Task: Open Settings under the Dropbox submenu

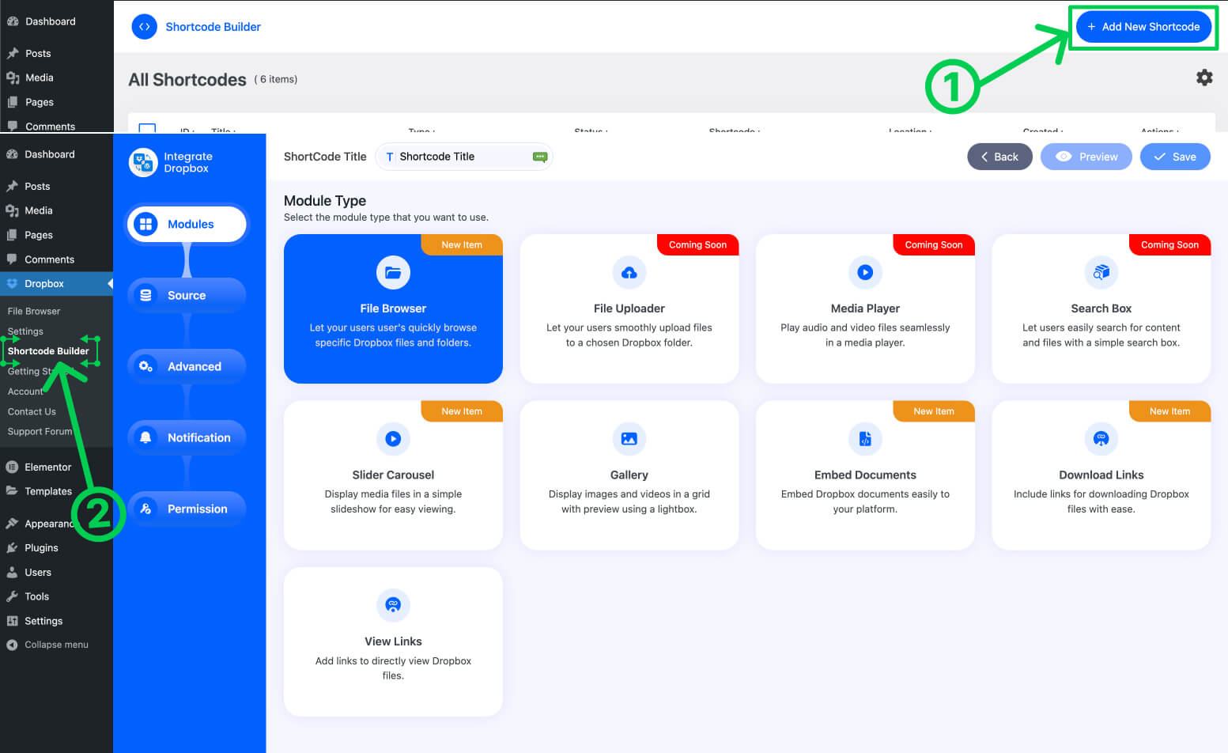Action: pos(25,331)
